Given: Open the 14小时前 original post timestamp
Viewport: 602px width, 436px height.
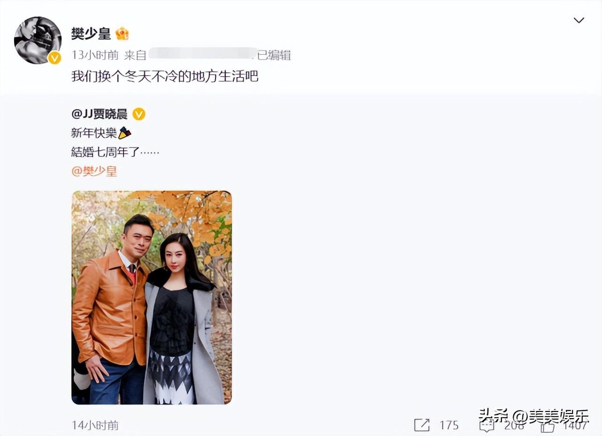Looking at the screenshot, I should [95, 425].
